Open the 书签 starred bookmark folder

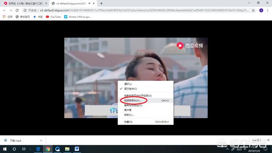click(38, 17)
